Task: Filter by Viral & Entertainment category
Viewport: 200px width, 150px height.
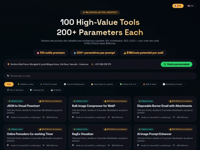Action: (74, 84)
